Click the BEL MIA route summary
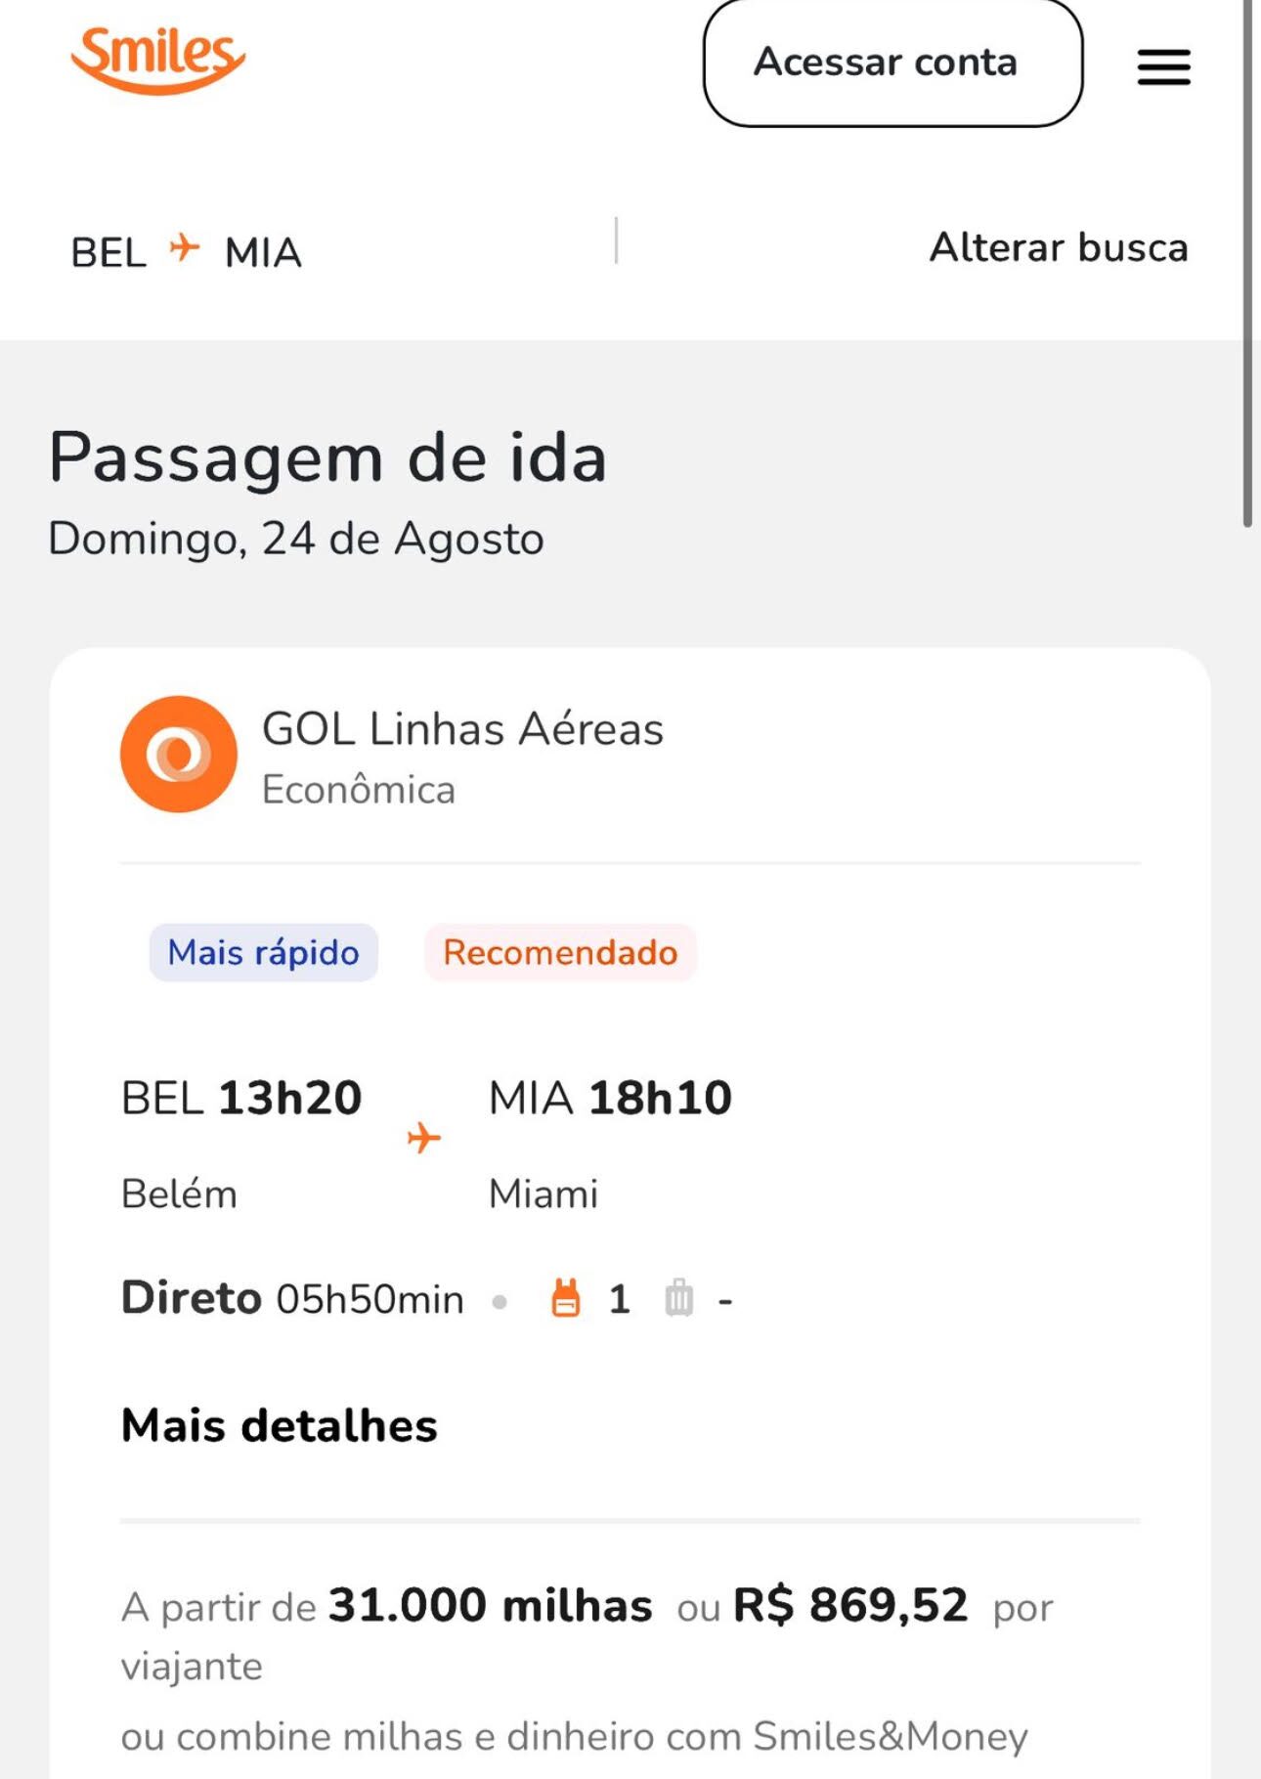1261x1779 pixels. (186, 252)
